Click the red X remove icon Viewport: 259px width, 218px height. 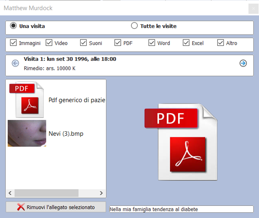pos(21,207)
